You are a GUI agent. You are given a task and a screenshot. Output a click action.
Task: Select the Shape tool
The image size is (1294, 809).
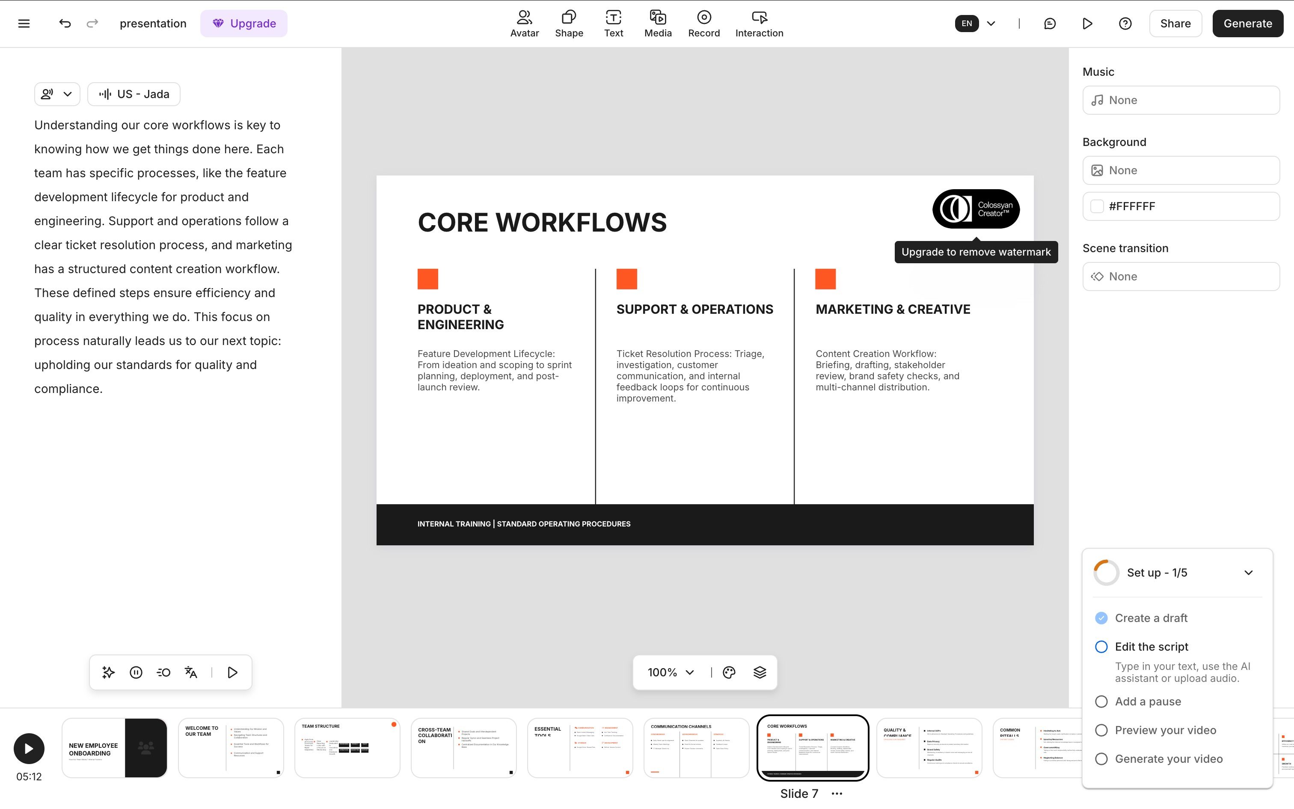[568, 24]
